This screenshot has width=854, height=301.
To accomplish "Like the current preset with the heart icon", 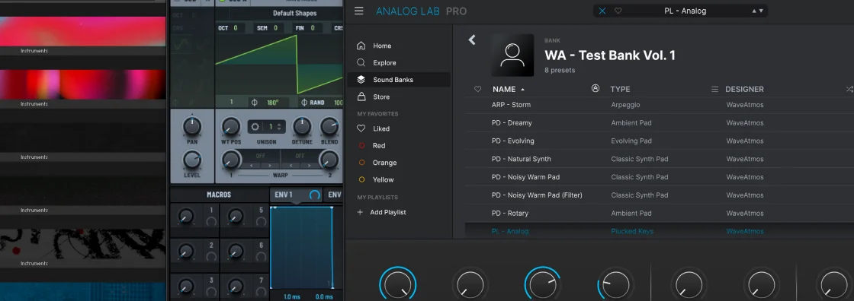I will pyautogui.click(x=618, y=11).
